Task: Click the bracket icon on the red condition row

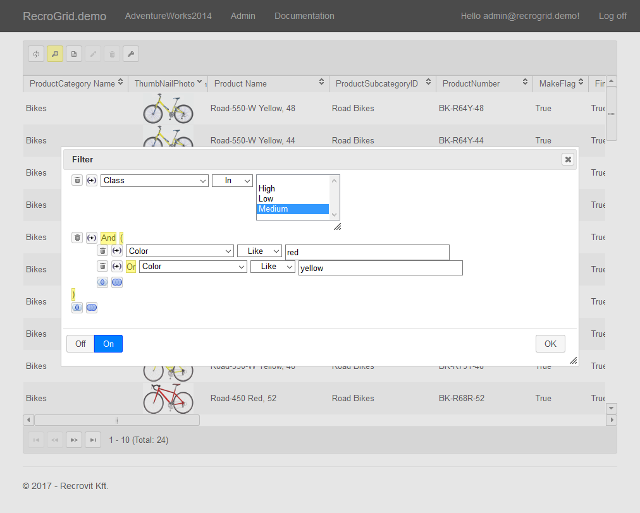Action: click(117, 251)
